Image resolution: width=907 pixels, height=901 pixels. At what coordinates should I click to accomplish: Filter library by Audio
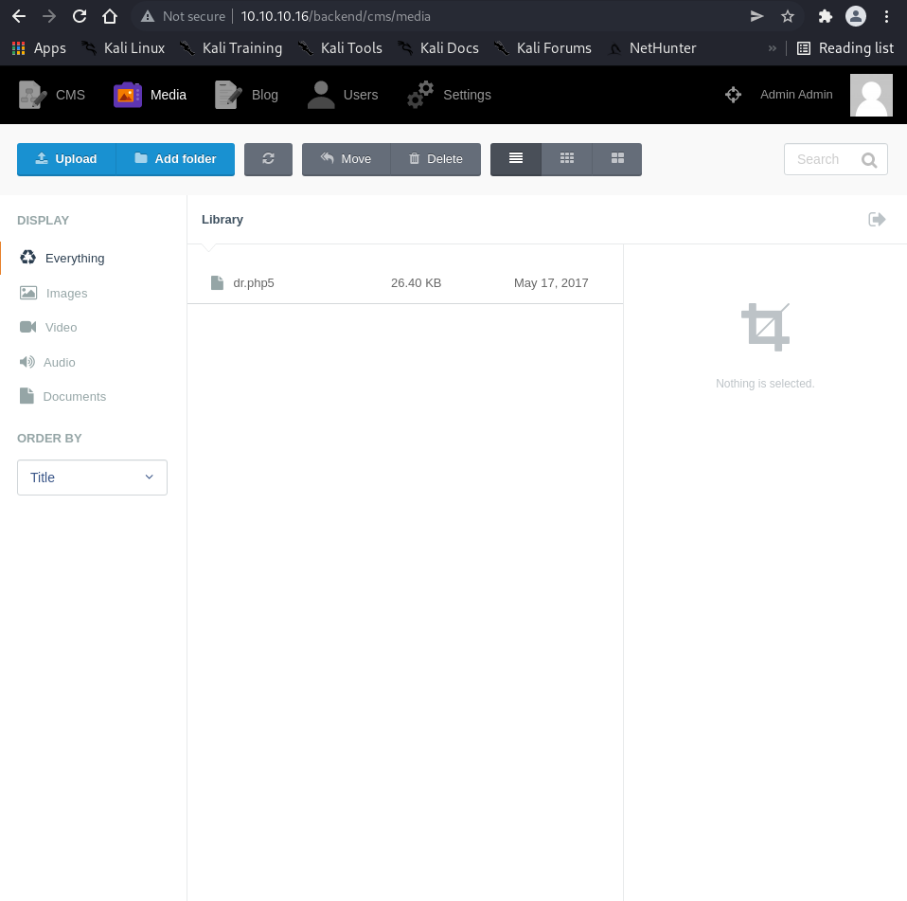[x=59, y=363]
